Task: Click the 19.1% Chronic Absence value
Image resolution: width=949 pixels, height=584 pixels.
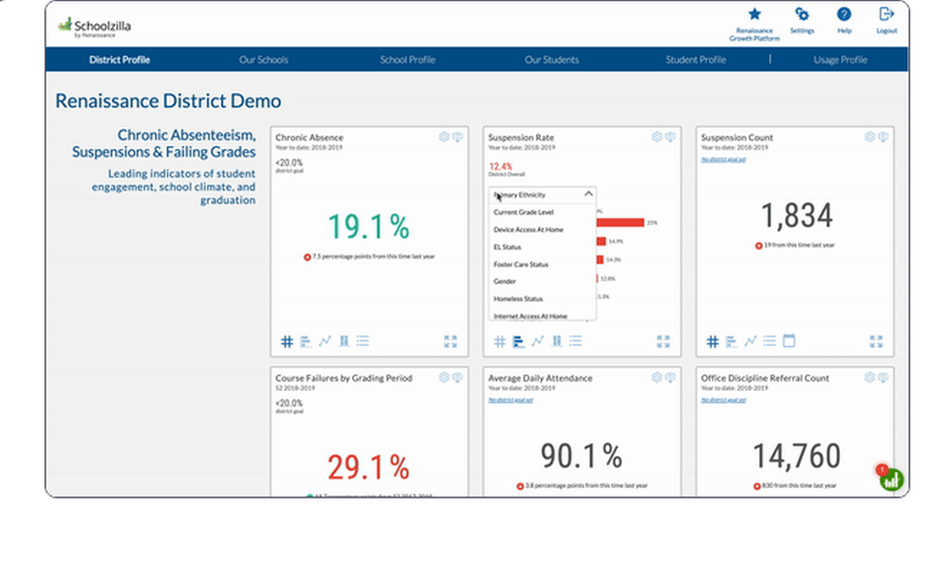Action: [x=368, y=228]
